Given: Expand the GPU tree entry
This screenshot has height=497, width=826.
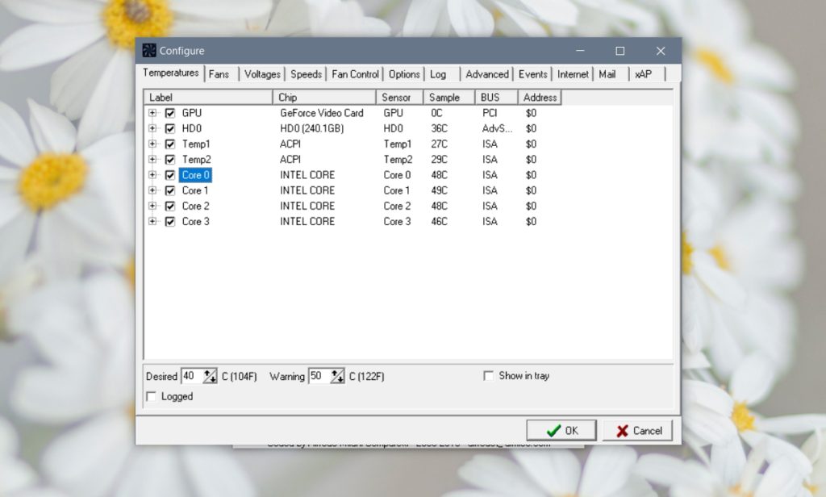Looking at the screenshot, I should [153, 113].
